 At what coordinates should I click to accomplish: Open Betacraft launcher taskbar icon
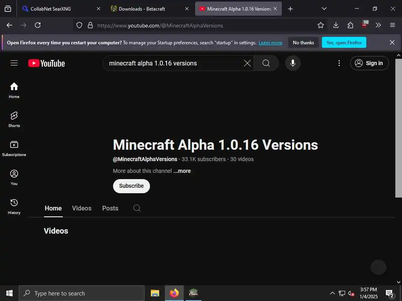(x=193, y=293)
